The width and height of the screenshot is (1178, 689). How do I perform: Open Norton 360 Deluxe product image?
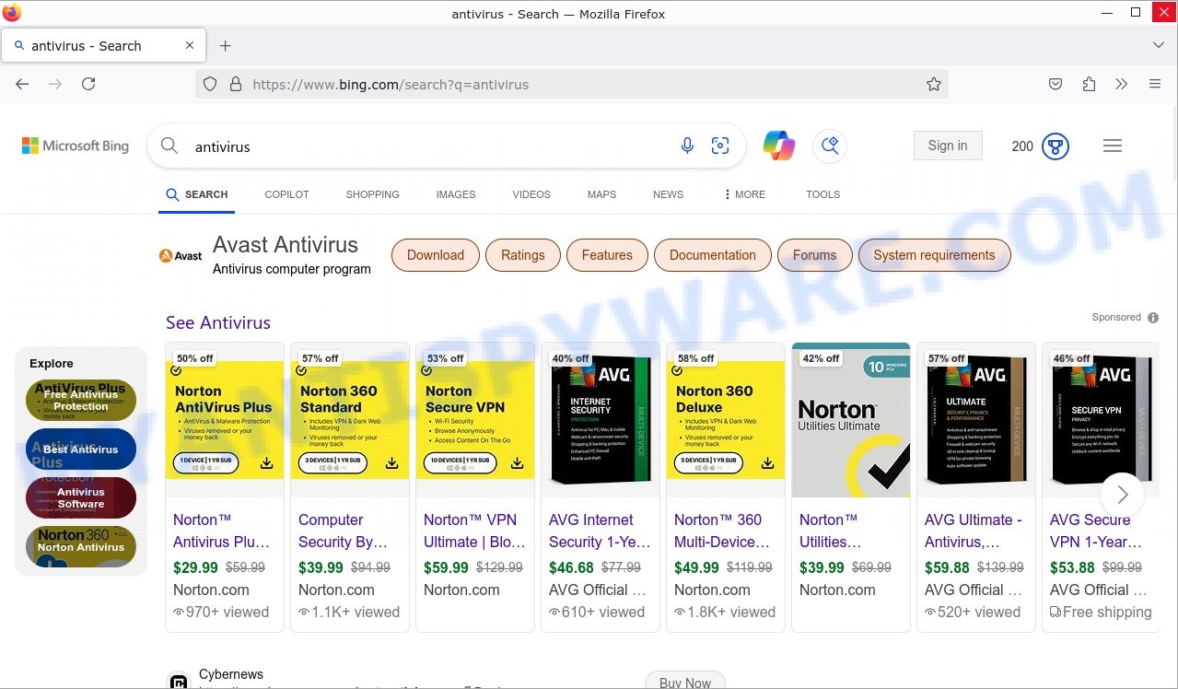tap(726, 420)
